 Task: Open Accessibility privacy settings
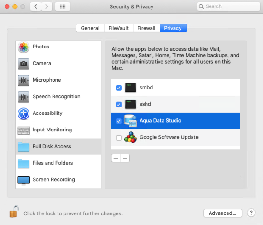58,113
